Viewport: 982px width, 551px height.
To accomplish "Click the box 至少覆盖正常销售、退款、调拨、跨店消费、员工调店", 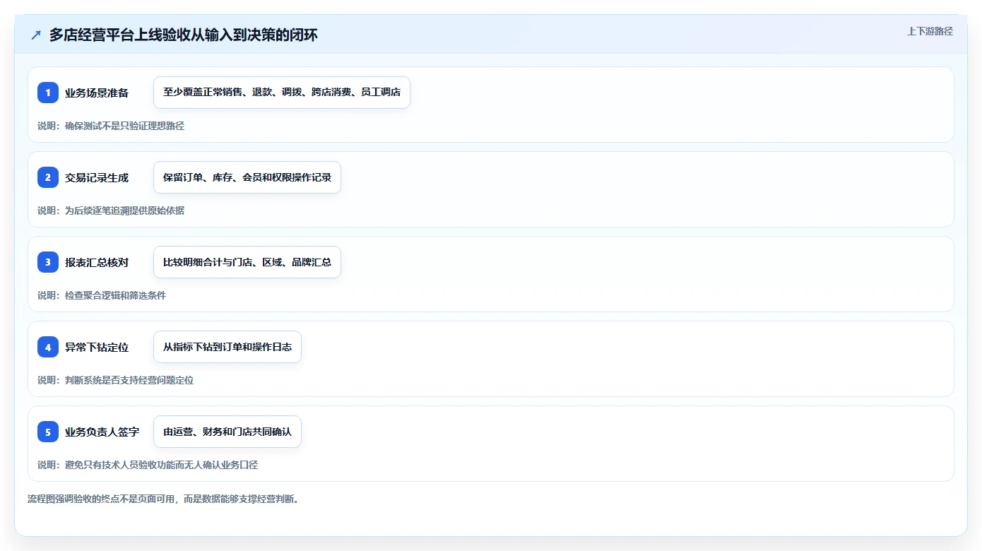I will pyautogui.click(x=282, y=93).
